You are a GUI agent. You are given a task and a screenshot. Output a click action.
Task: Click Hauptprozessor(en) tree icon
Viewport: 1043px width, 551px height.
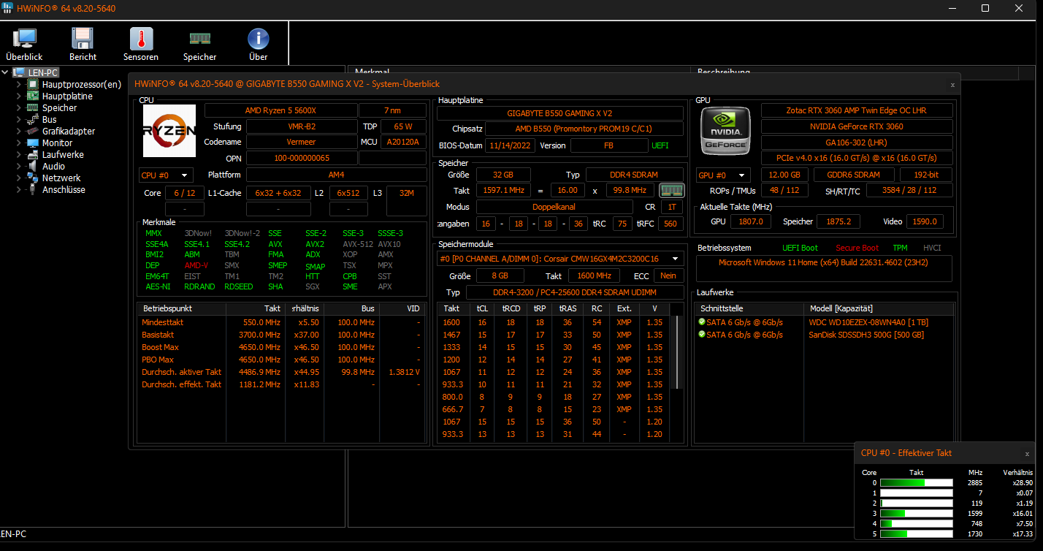click(x=33, y=84)
